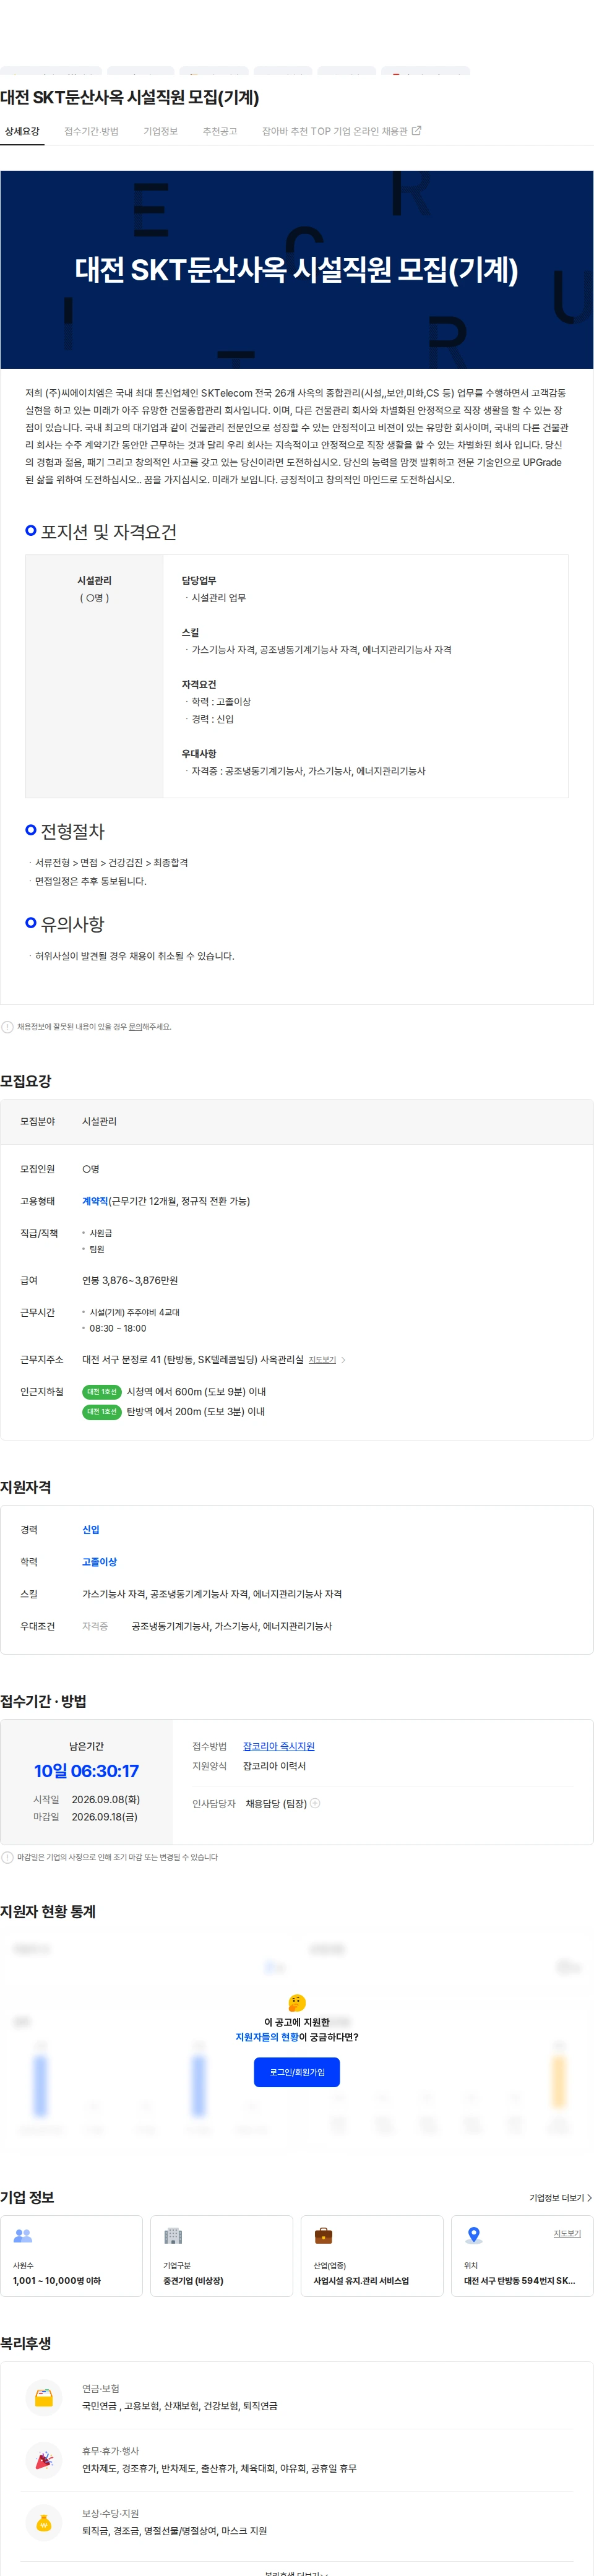Open 지도보기 in the 위치 card
This screenshot has width=594, height=2576.
[567, 2233]
